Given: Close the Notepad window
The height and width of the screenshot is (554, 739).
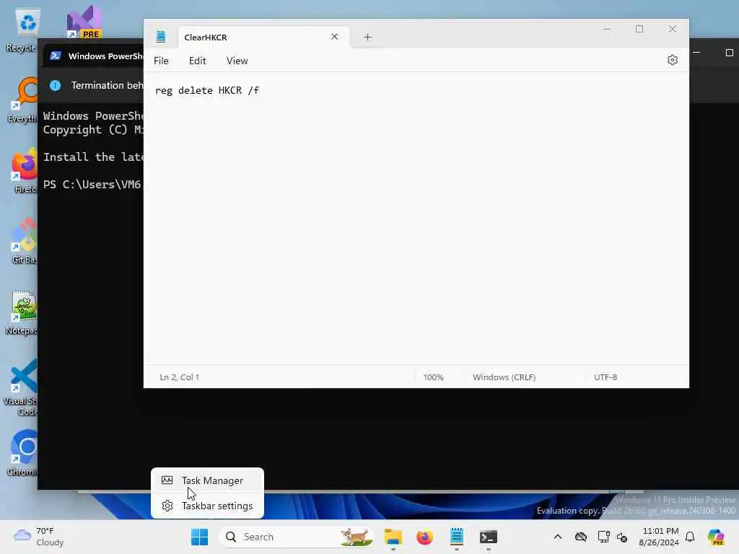Looking at the screenshot, I should coord(673,29).
